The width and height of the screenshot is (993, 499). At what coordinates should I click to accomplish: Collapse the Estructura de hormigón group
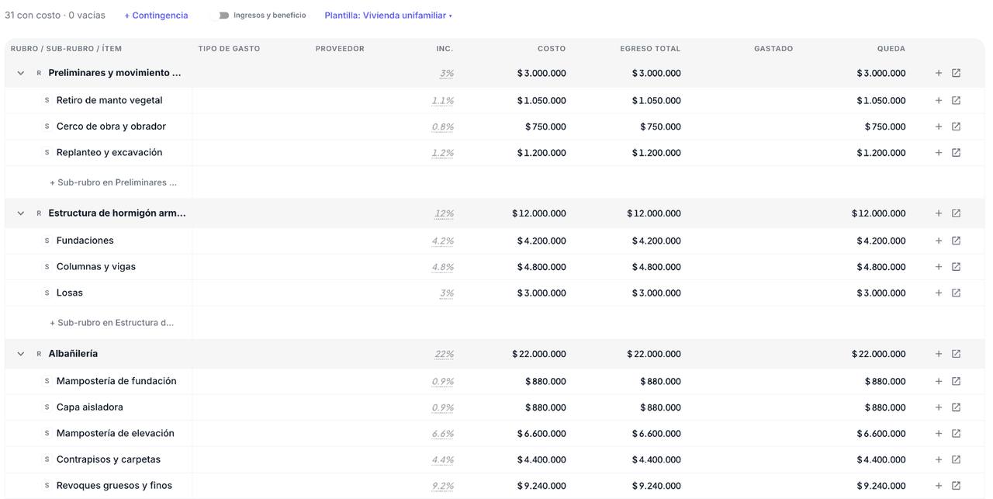[x=21, y=213]
